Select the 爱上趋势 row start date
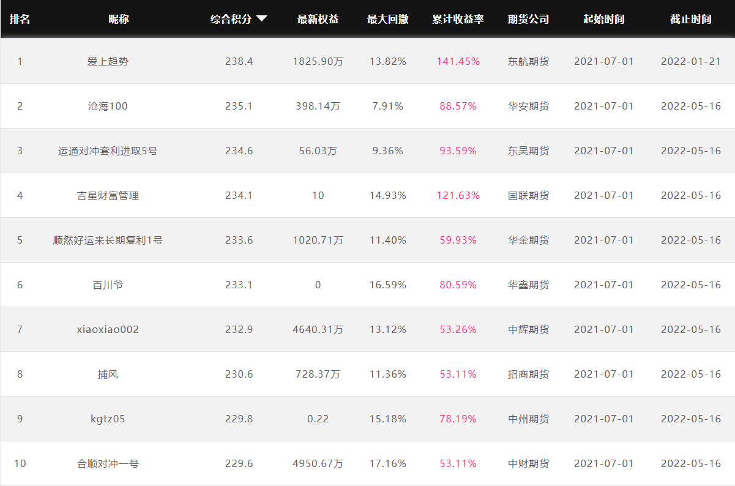The image size is (735, 486). coord(604,61)
